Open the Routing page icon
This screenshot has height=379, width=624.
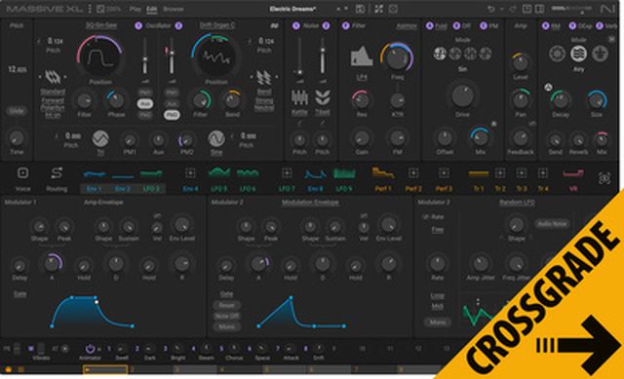57,173
